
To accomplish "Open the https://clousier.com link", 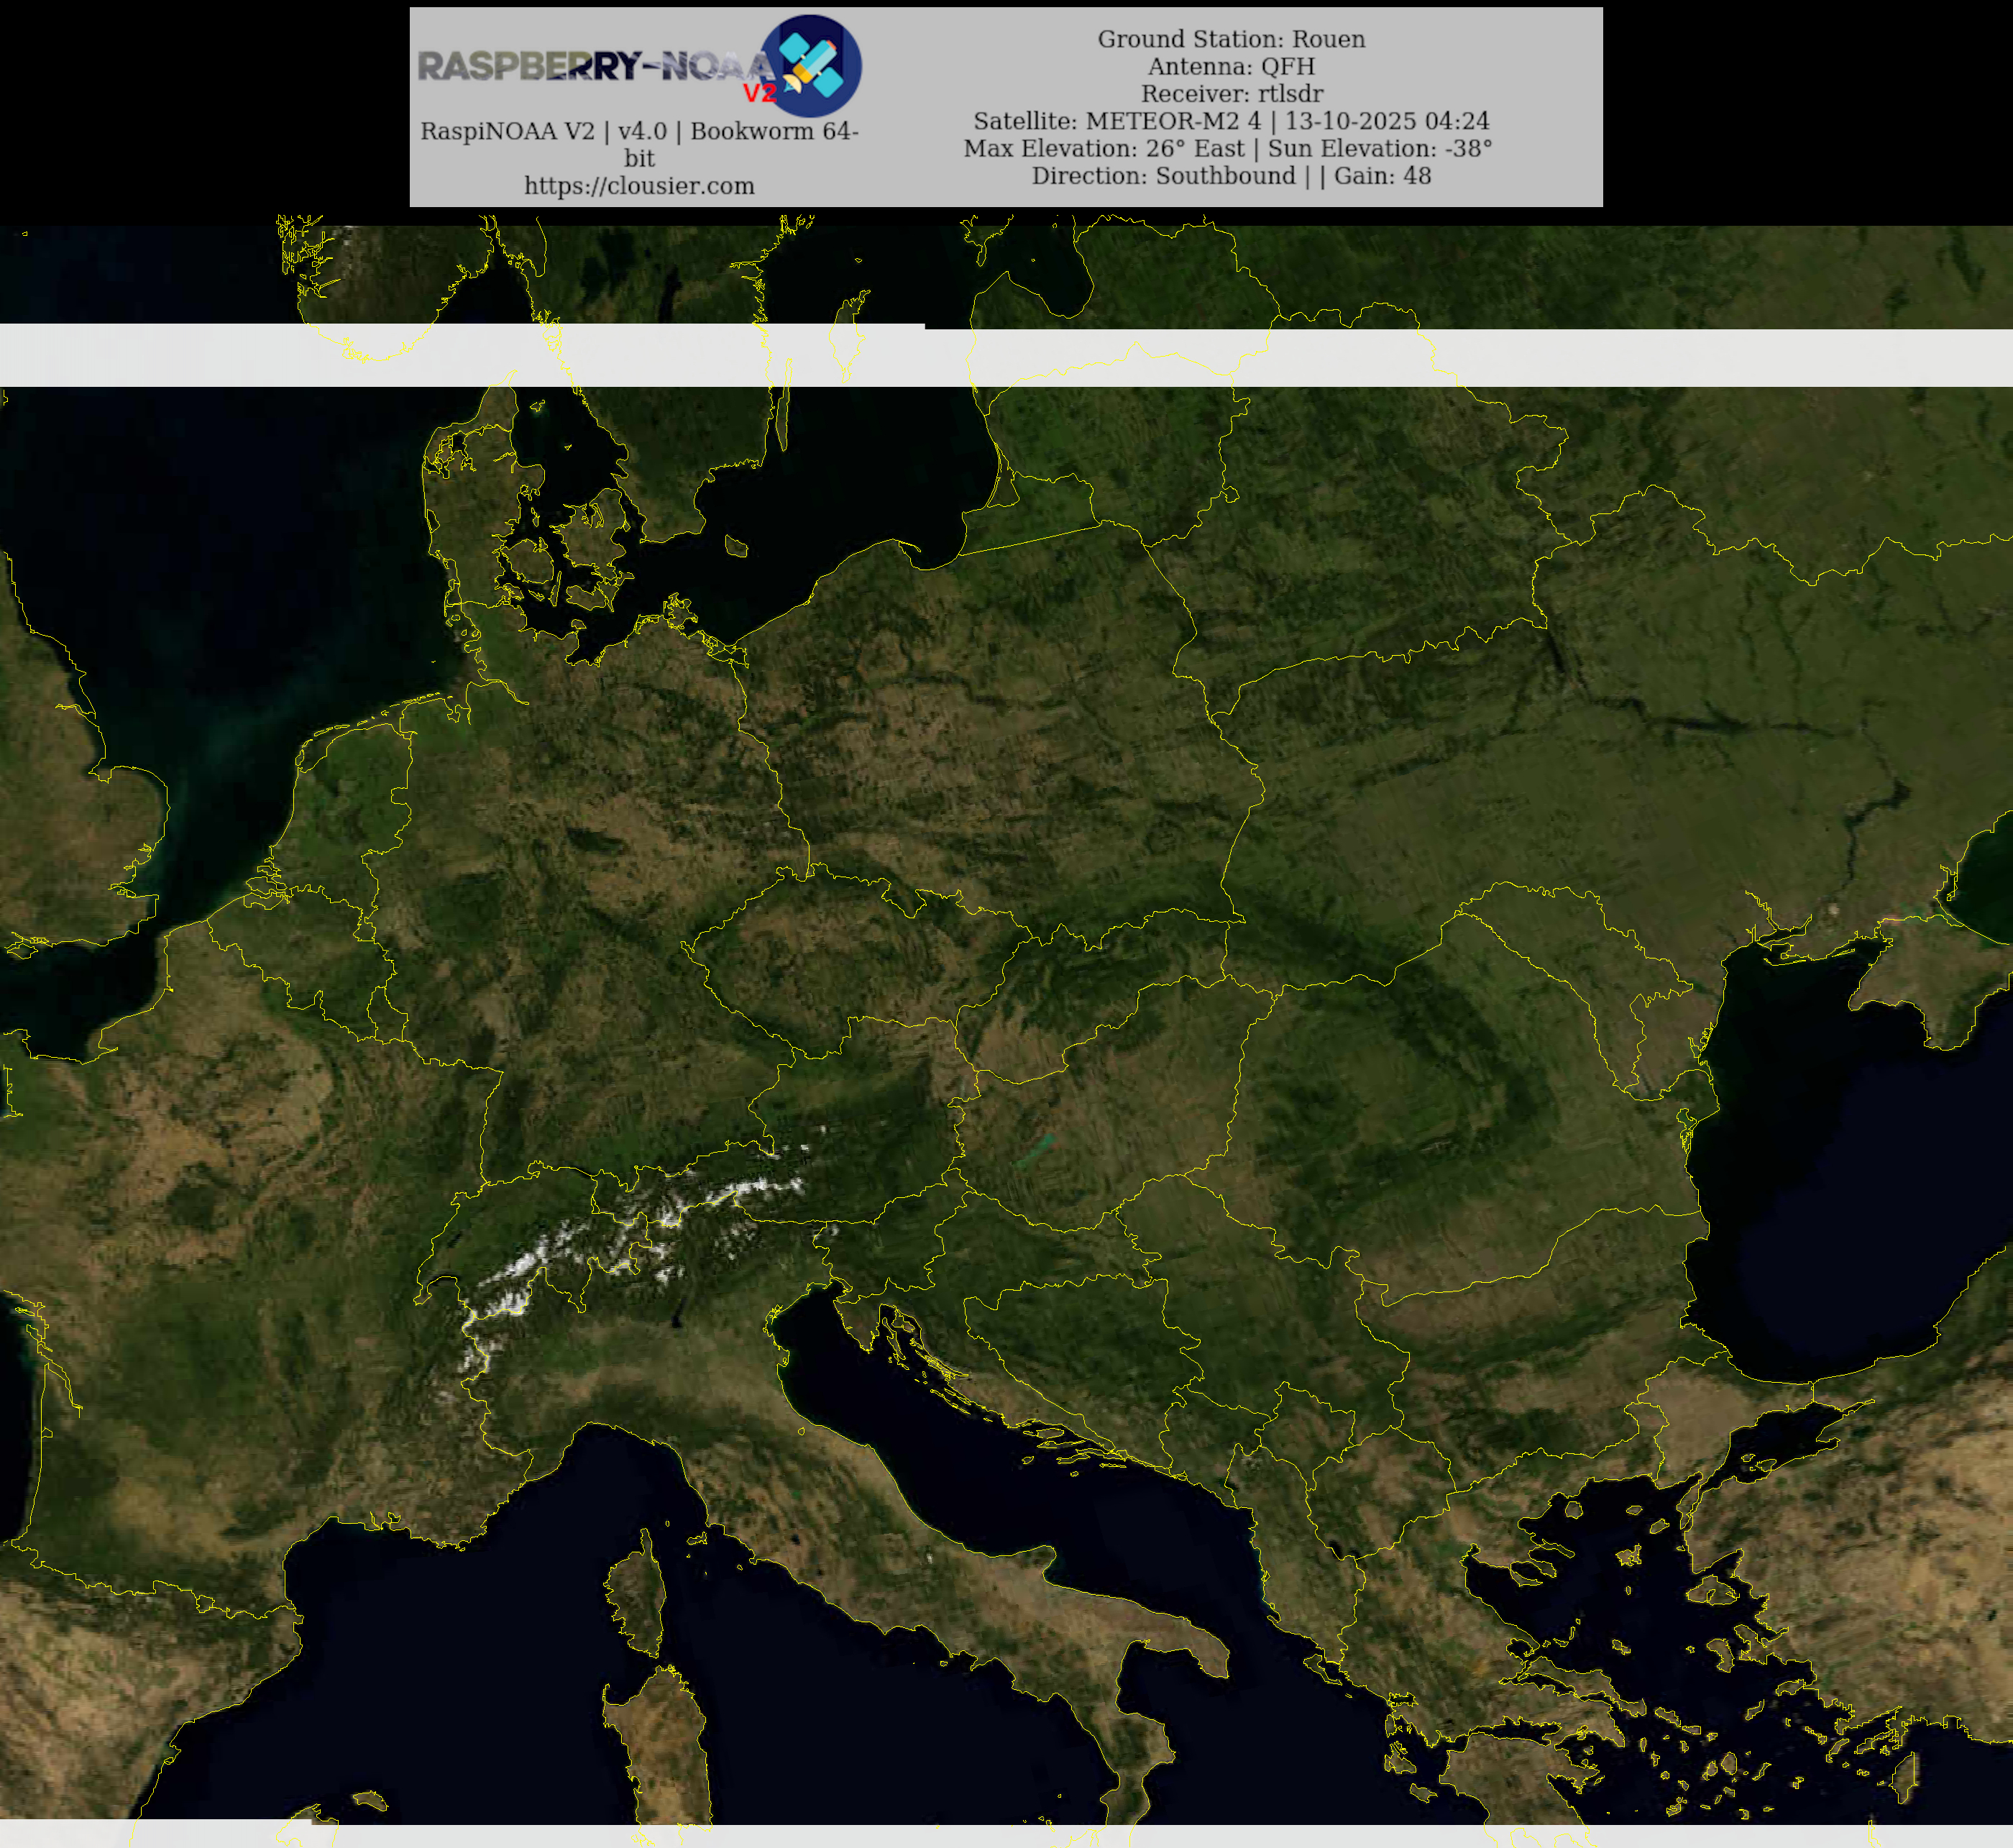I will tap(639, 186).
